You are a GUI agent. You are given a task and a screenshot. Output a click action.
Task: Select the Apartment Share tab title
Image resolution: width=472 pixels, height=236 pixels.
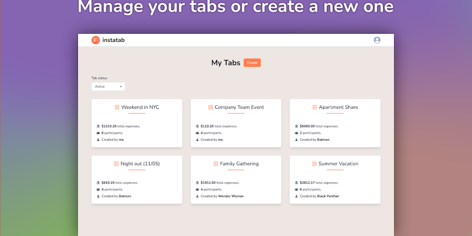tap(338, 107)
